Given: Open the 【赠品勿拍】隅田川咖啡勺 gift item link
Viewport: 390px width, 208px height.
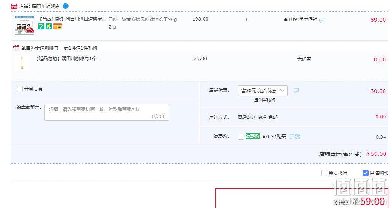Looking at the screenshot, I should point(68,59).
